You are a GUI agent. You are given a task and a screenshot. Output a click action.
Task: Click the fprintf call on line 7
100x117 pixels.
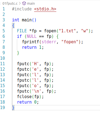[31, 42]
